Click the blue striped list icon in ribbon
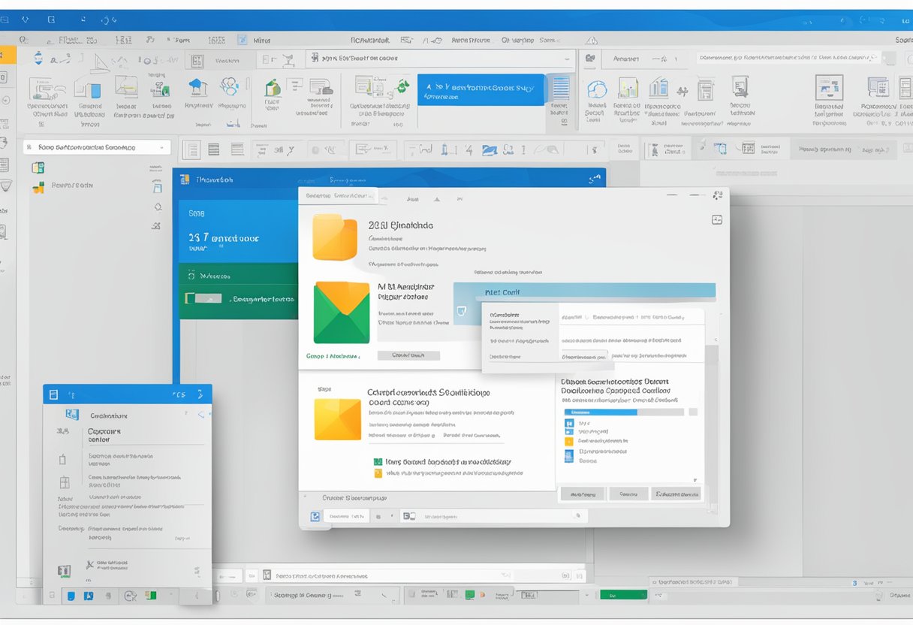The height and width of the screenshot is (625, 913). [x=560, y=89]
